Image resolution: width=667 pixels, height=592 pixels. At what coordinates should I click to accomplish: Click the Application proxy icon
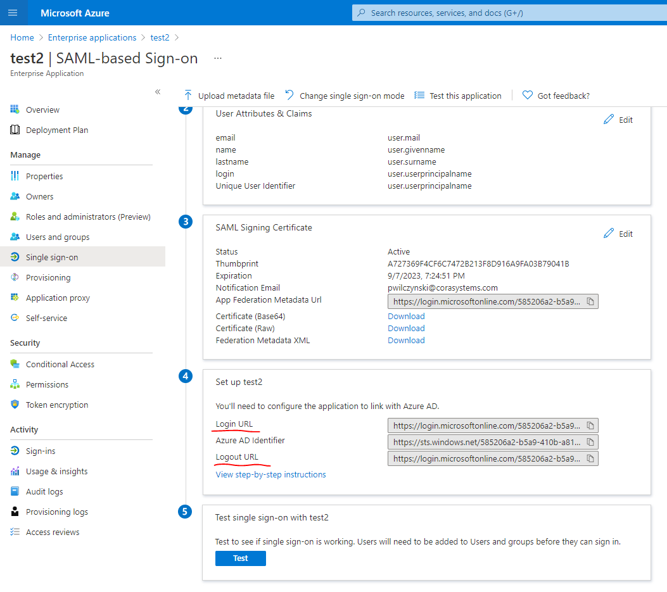(x=15, y=298)
